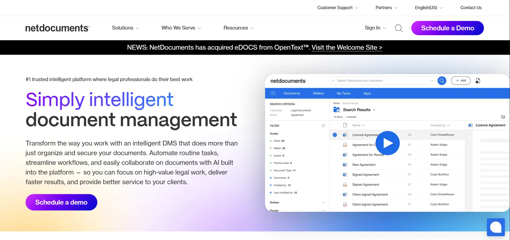Play the product demo video
This screenshot has width=510, height=240.
tap(387, 143)
